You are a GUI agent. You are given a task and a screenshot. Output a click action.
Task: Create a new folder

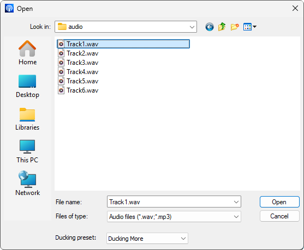pos(235,27)
